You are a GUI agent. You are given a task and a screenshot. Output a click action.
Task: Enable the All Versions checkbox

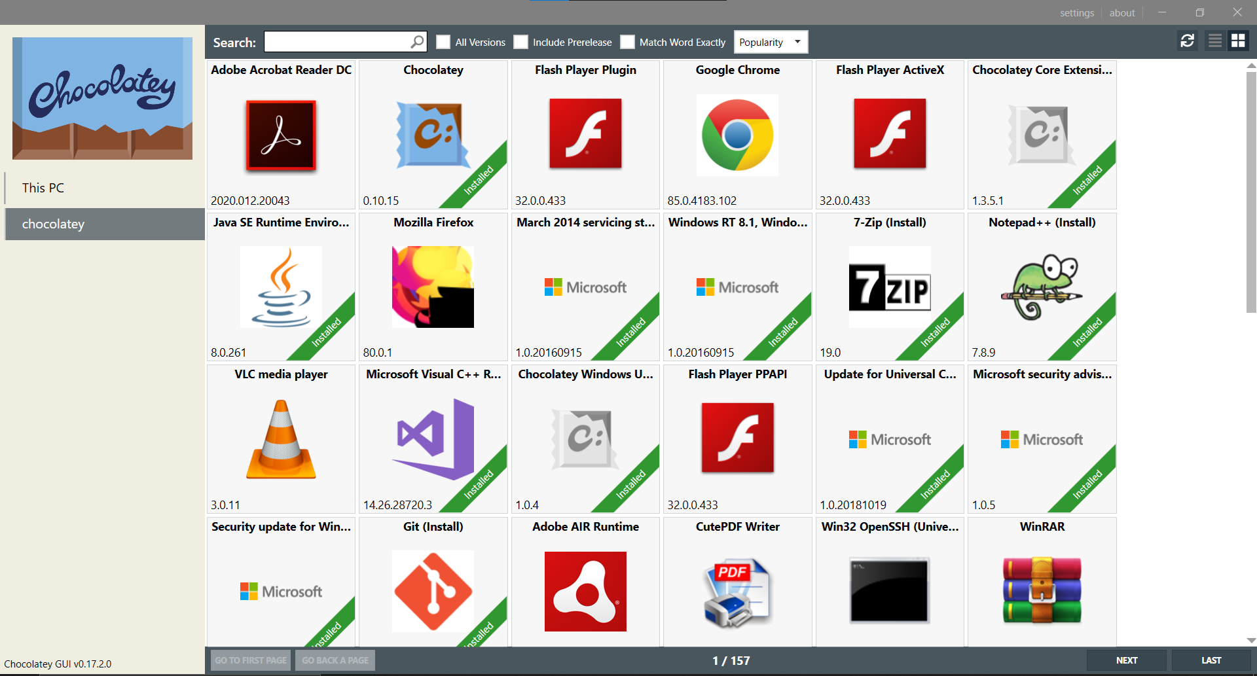click(x=443, y=42)
